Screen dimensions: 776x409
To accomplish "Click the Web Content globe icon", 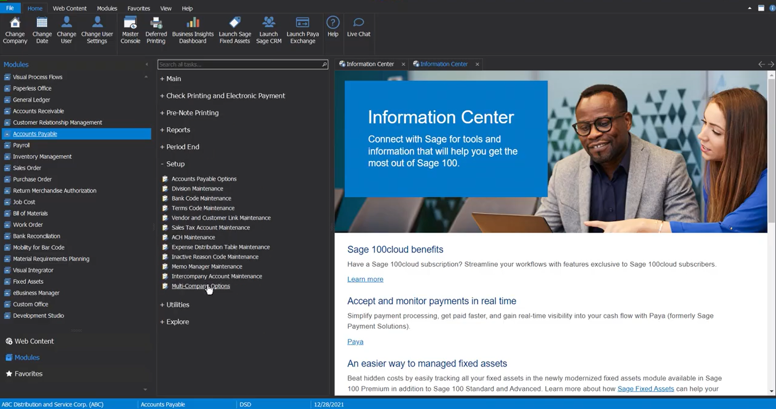I will click(x=9, y=341).
